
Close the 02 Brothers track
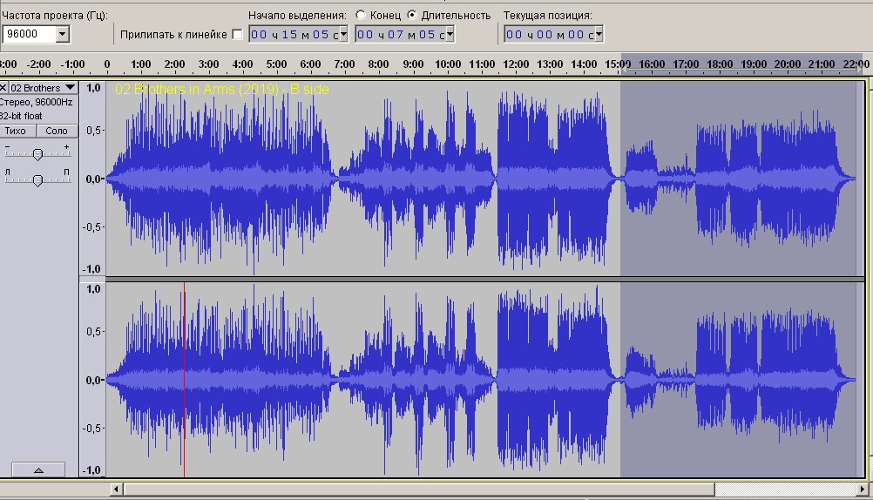pyautogui.click(x=3, y=88)
